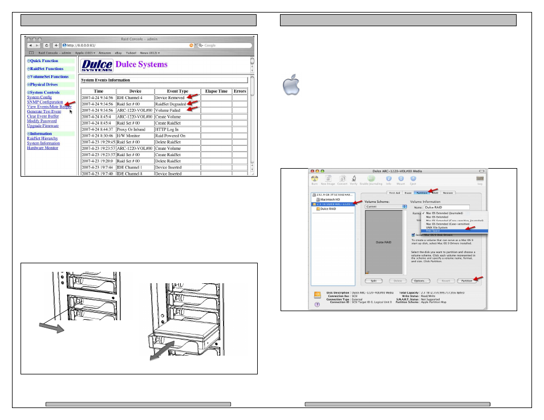
Task: Click the purple help question mark icon
Action: [317, 304]
